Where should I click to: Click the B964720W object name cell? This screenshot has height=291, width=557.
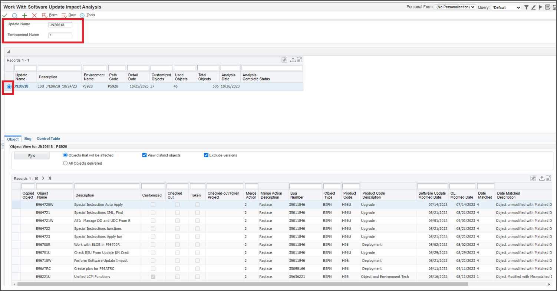click(x=45, y=205)
